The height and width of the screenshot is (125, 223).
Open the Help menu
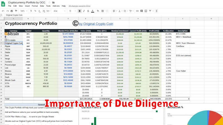tap(64, 6)
